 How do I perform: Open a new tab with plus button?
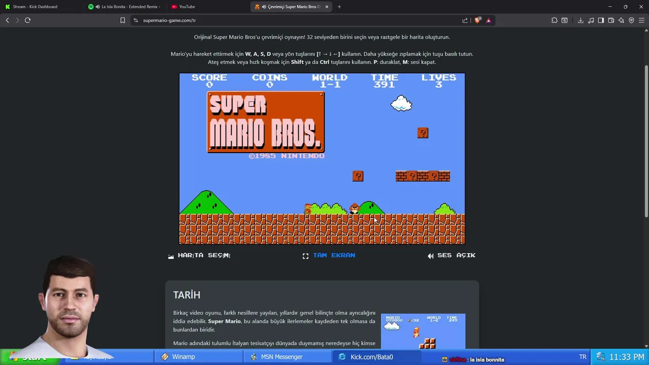pyautogui.click(x=339, y=7)
